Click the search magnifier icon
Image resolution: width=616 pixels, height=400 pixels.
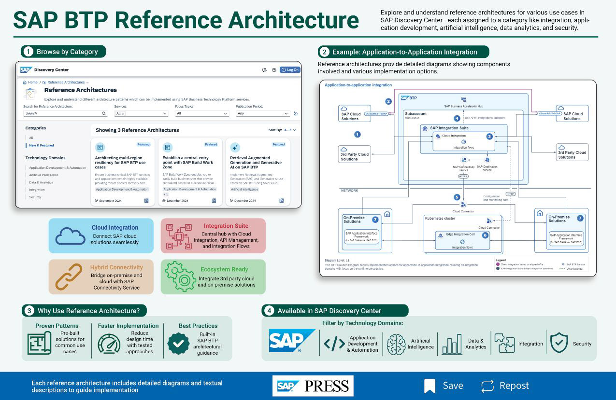pyautogui.click(x=104, y=113)
